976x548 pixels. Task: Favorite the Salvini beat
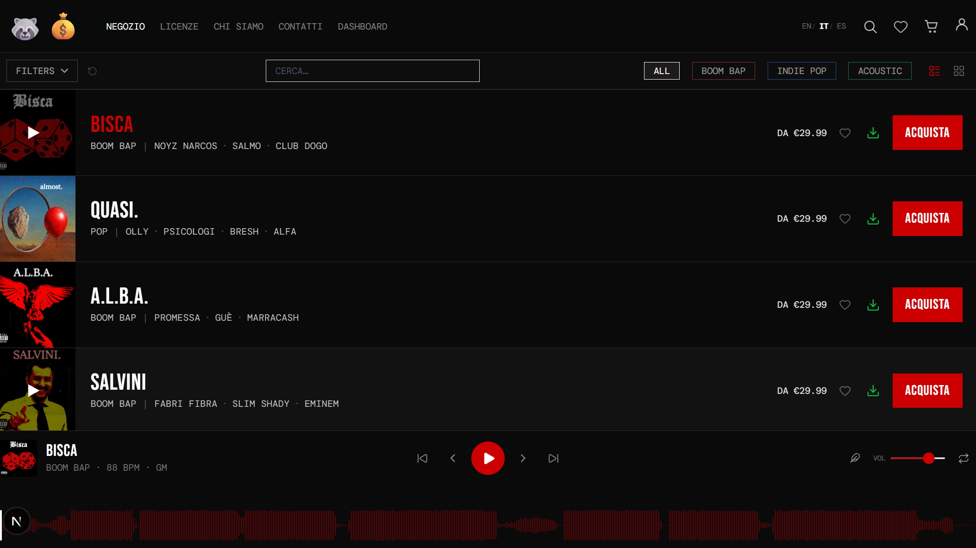[845, 391]
